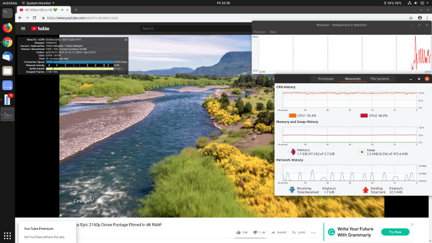Click the YouTube Premium promo card

[47, 233]
